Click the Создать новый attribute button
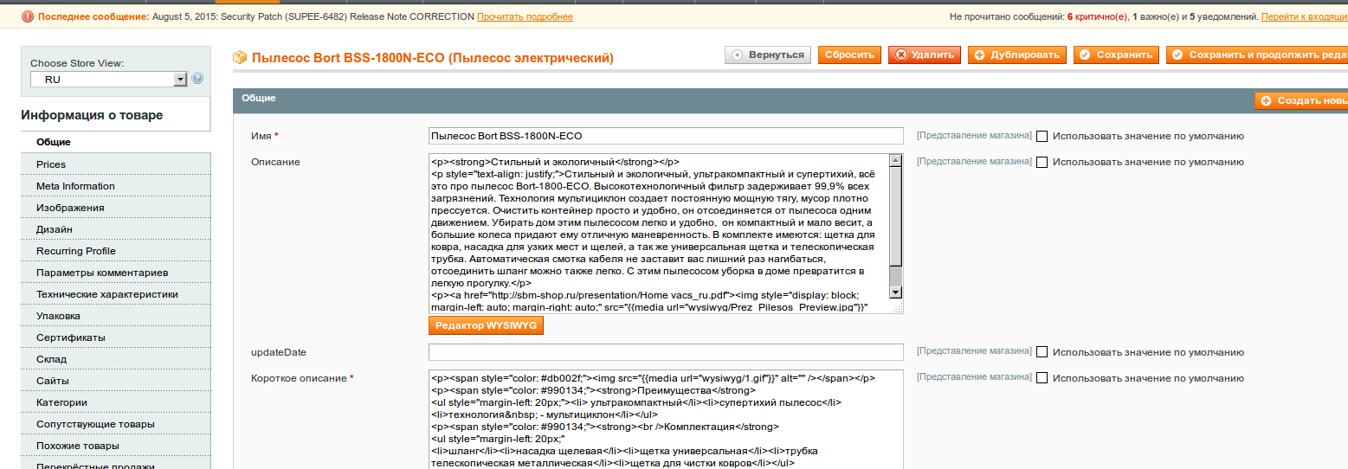The width and height of the screenshot is (1348, 469). pos(1301,101)
